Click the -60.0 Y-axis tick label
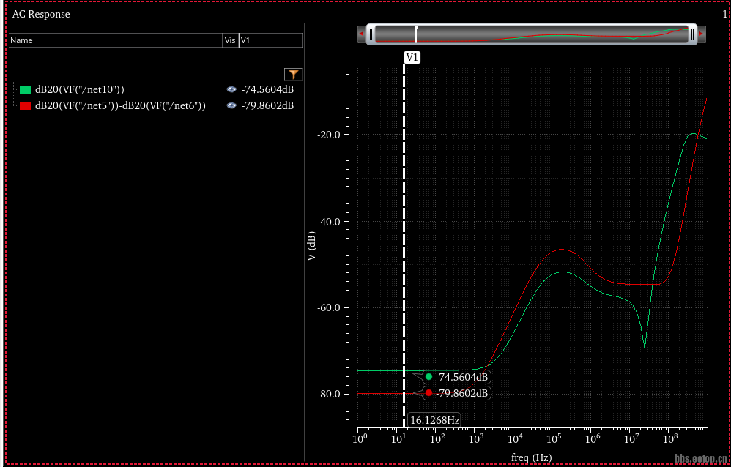This screenshot has height=467, width=731. pos(330,307)
